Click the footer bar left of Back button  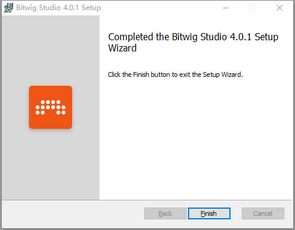[73, 214]
